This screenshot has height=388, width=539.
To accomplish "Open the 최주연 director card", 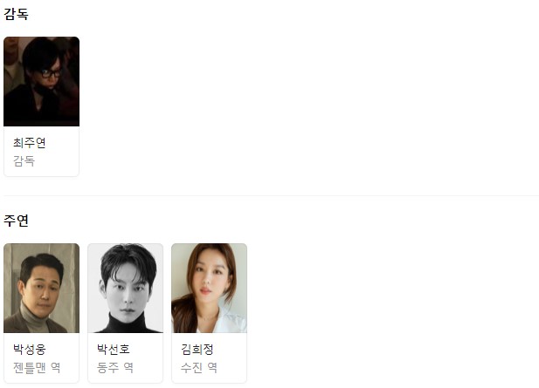I will point(41,106).
